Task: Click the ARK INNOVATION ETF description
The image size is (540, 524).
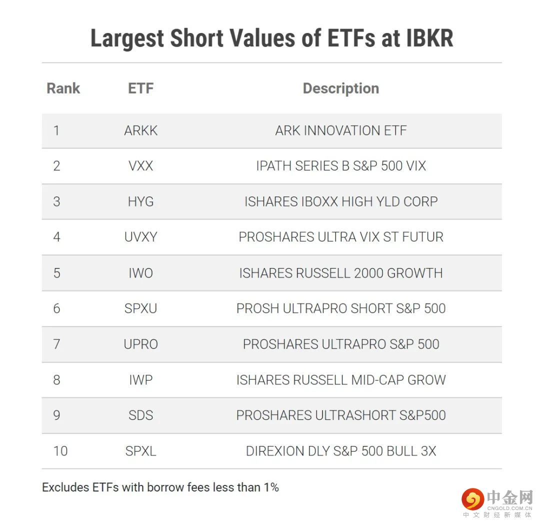Action: (340, 130)
